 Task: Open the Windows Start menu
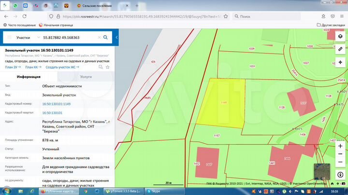click(x=6, y=191)
